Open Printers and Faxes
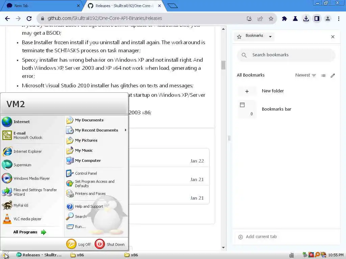Viewport: 346px width, 259px height. point(96,194)
